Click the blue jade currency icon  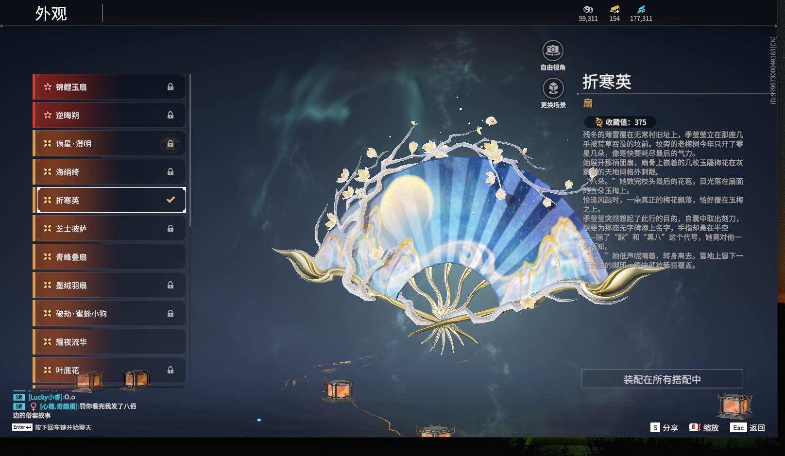(x=640, y=9)
